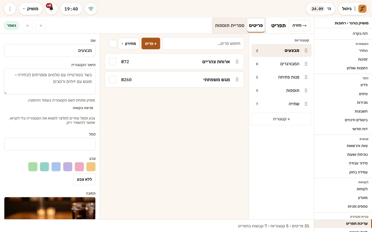Open פדיון in the sidebar
372x232 pixels.
[x=343, y=85]
